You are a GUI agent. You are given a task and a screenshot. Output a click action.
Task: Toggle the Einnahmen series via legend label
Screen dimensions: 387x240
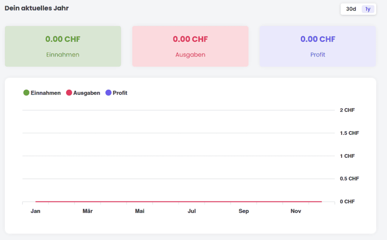(x=45, y=93)
